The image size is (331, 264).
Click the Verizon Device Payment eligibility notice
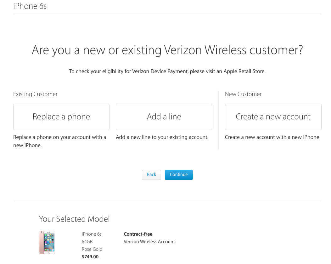click(167, 72)
